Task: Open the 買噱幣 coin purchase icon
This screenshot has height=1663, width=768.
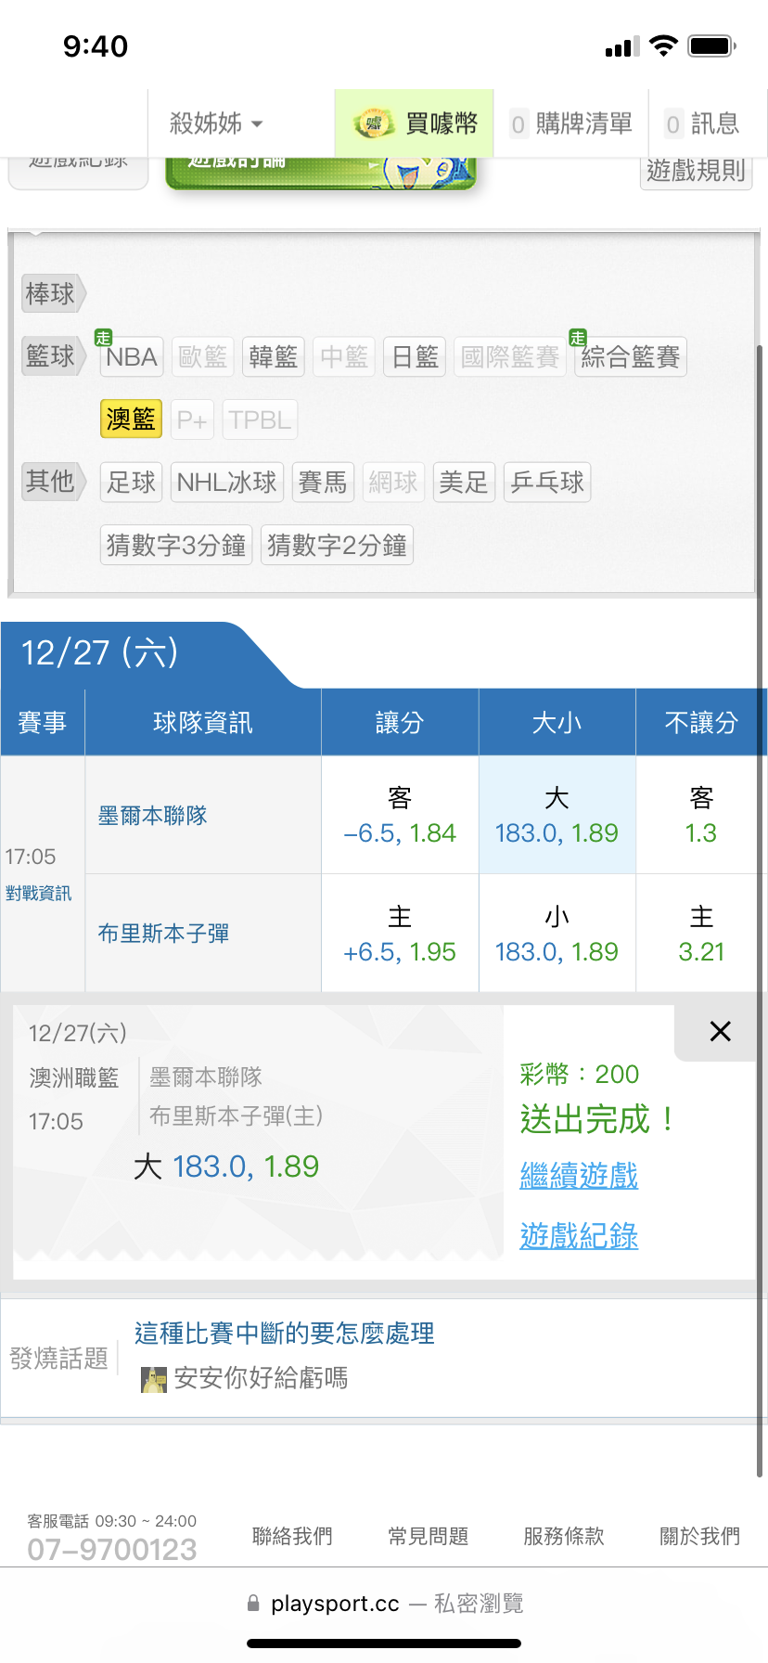Action: pyautogui.click(x=374, y=123)
